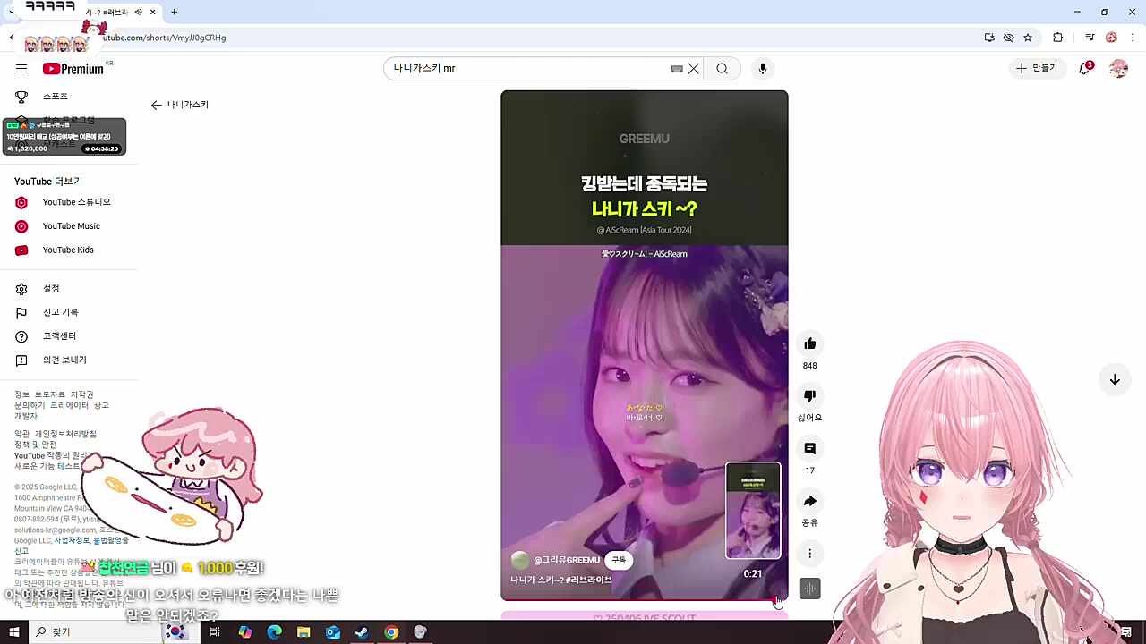
Task: Open a new browser tab with plus
Action: [174, 13]
